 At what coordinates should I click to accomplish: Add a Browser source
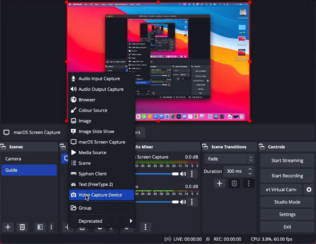102,100
